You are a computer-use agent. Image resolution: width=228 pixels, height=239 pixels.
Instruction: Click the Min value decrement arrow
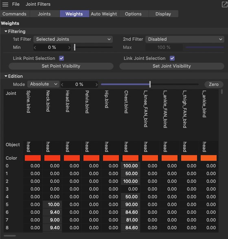tap(35, 48)
